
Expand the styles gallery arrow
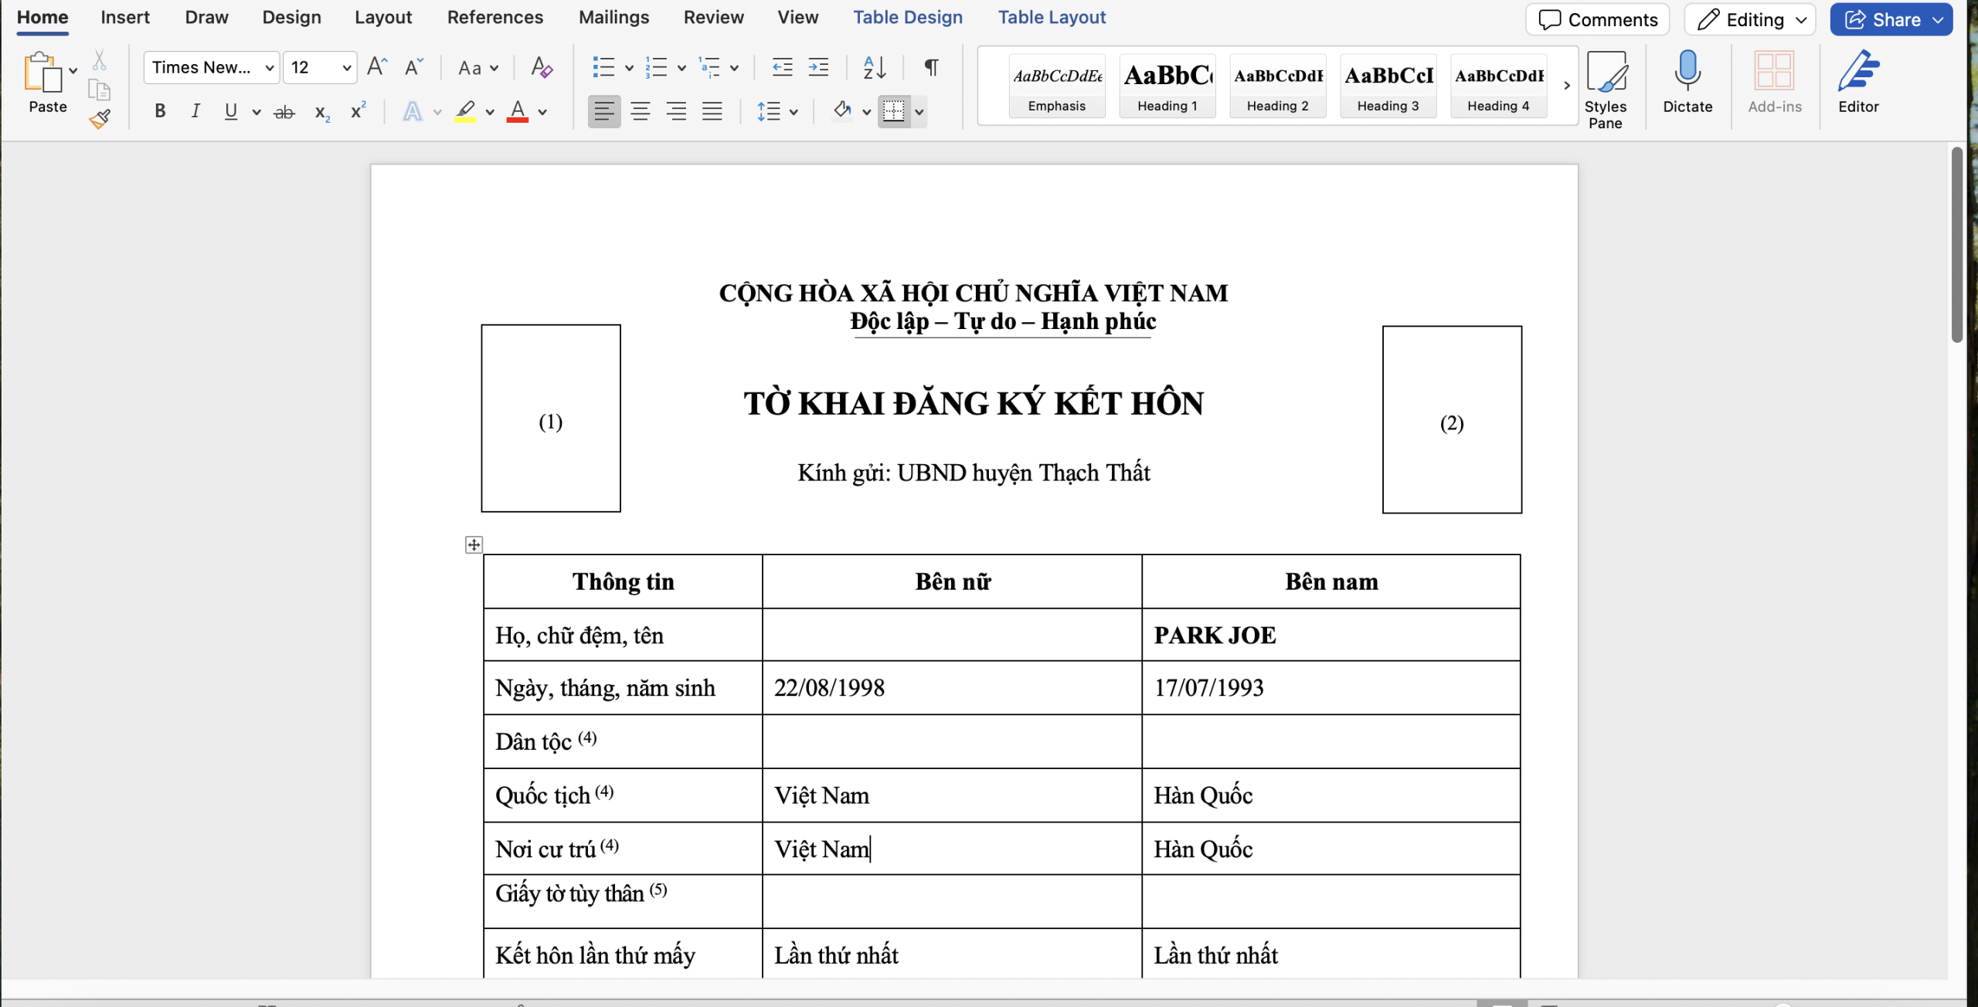point(1566,86)
